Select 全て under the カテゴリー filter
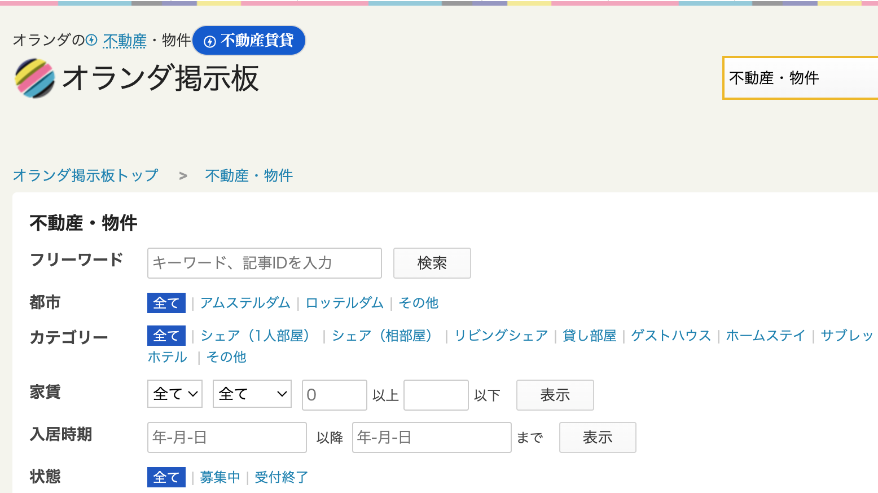The height and width of the screenshot is (493, 878). point(166,336)
